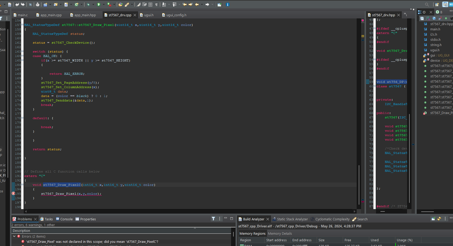This screenshot has height=246, width=453.
Task: Select main.h in Outline list
Action: [435, 29]
